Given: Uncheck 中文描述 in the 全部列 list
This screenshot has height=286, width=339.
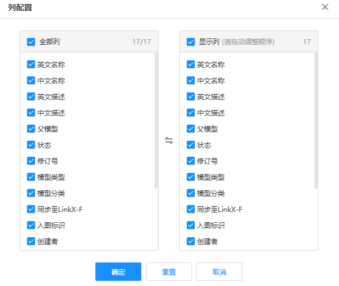Looking at the screenshot, I should point(31,113).
